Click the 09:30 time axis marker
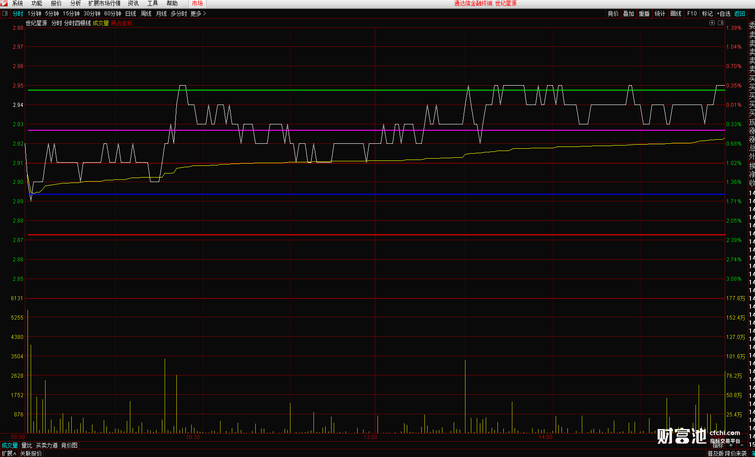The height and width of the screenshot is (457, 755). click(x=18, y=437)
